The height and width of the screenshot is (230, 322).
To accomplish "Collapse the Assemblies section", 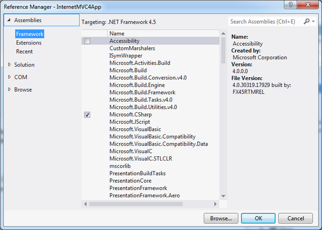I will tap(9, 20).
